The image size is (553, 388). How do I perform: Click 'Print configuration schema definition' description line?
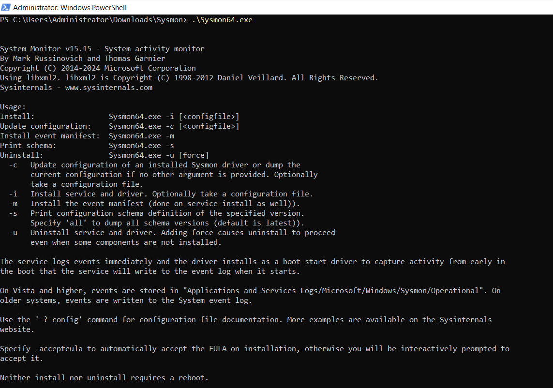coord(167,213)
